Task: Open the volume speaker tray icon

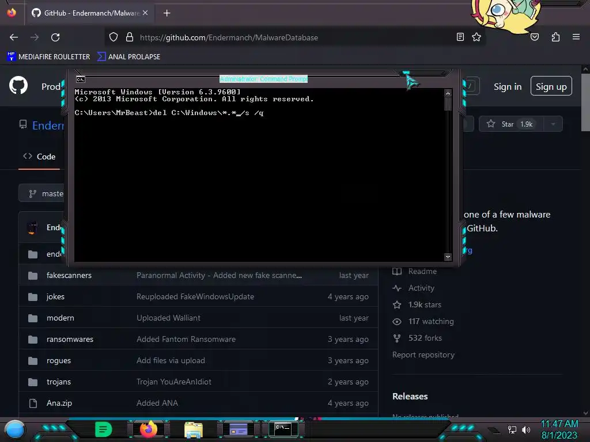Action: [x=526, y=429]
